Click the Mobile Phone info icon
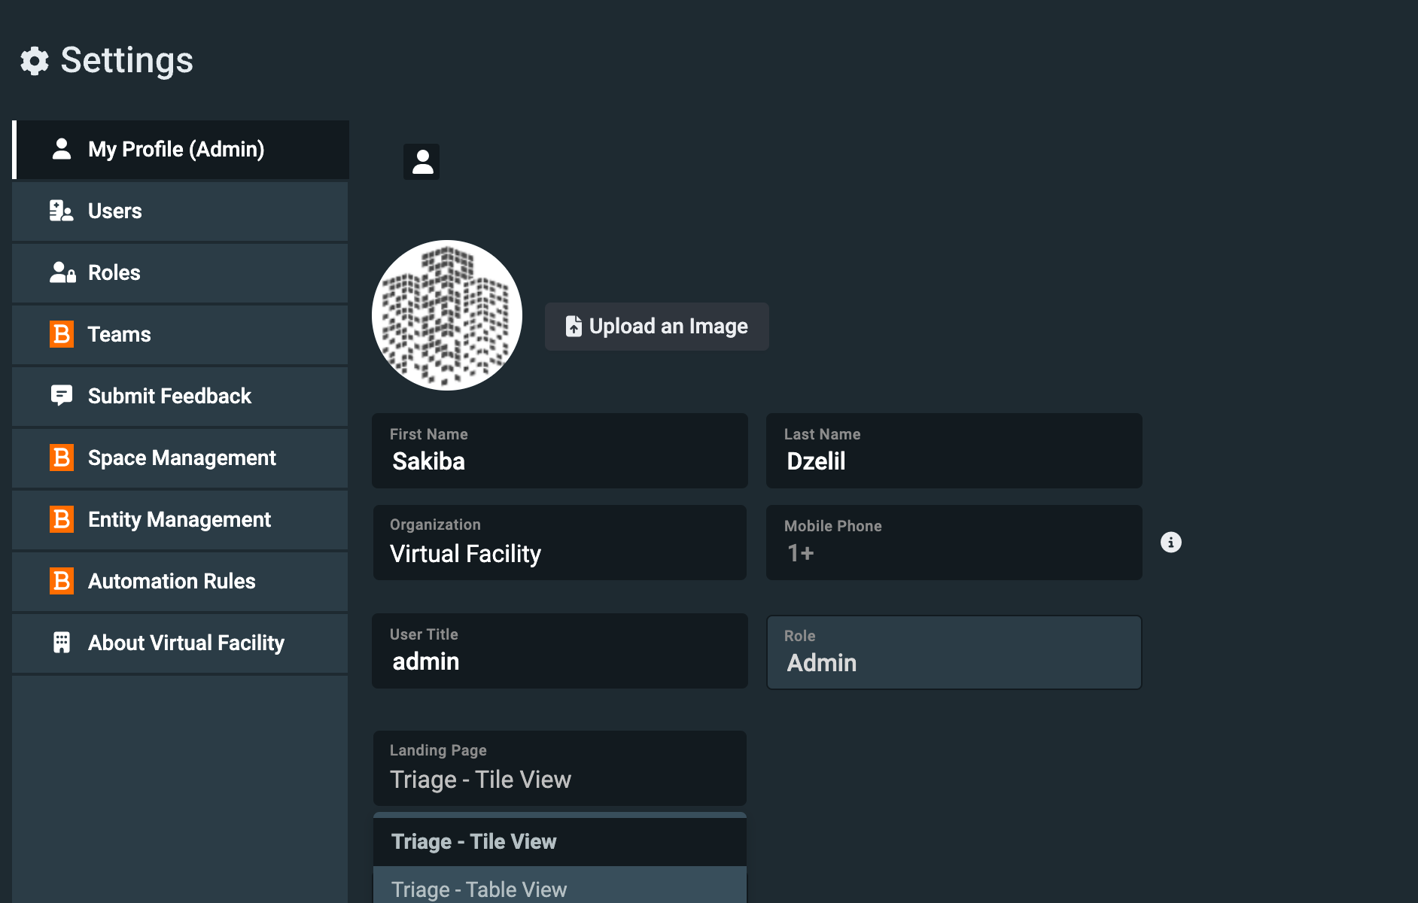This screenshot has height=903, width=1418. click(1170, 543)
